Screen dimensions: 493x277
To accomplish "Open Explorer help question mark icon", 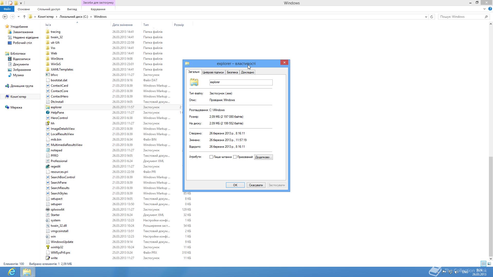I will [490, 9].
